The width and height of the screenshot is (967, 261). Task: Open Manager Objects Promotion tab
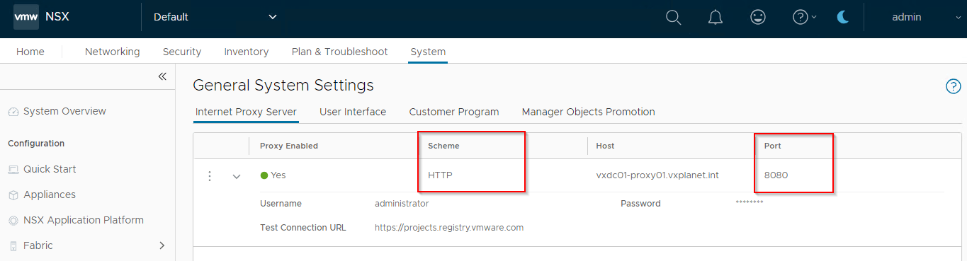(x=588, y=112)
